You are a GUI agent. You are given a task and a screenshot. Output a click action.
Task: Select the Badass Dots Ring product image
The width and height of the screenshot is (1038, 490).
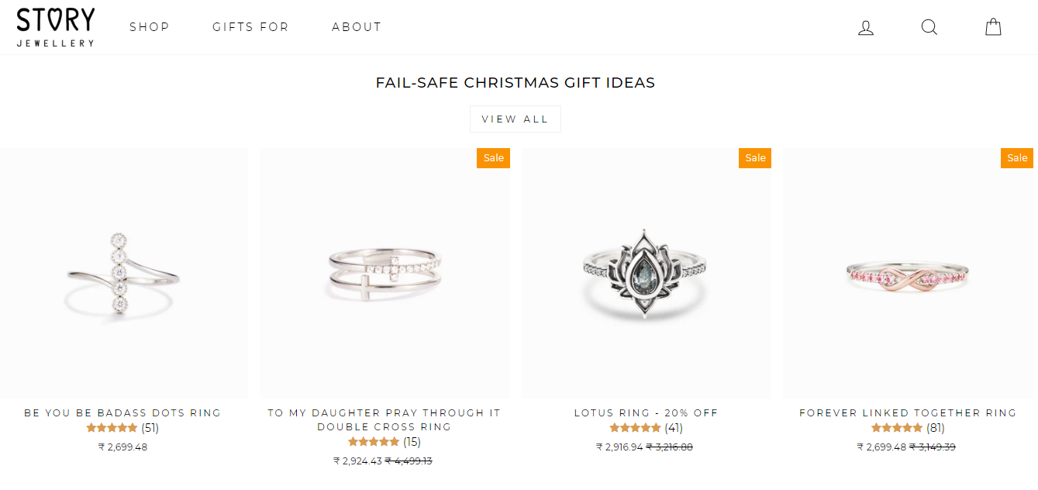[x=123, y=273]
